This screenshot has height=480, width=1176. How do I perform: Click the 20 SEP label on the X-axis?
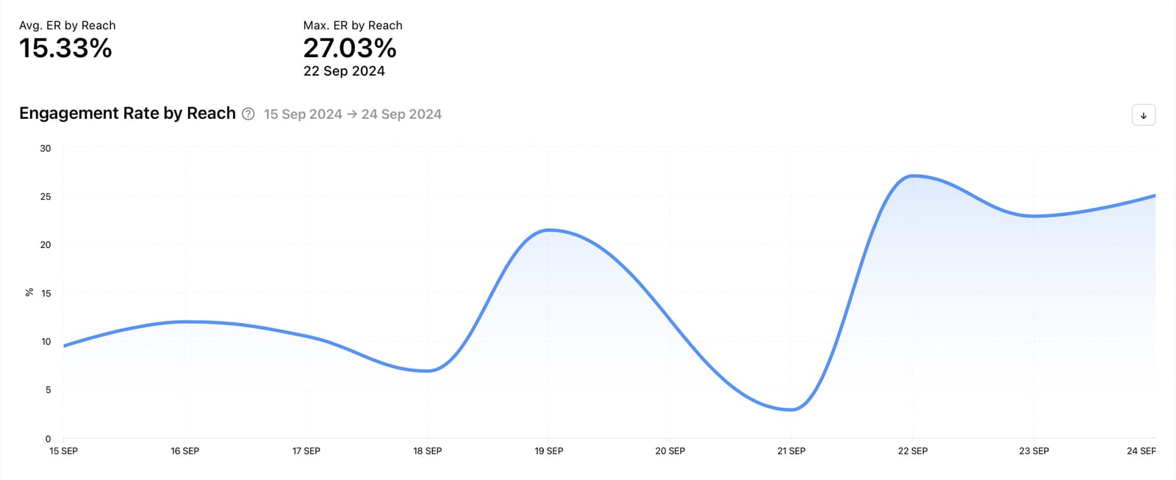[670, 451]
